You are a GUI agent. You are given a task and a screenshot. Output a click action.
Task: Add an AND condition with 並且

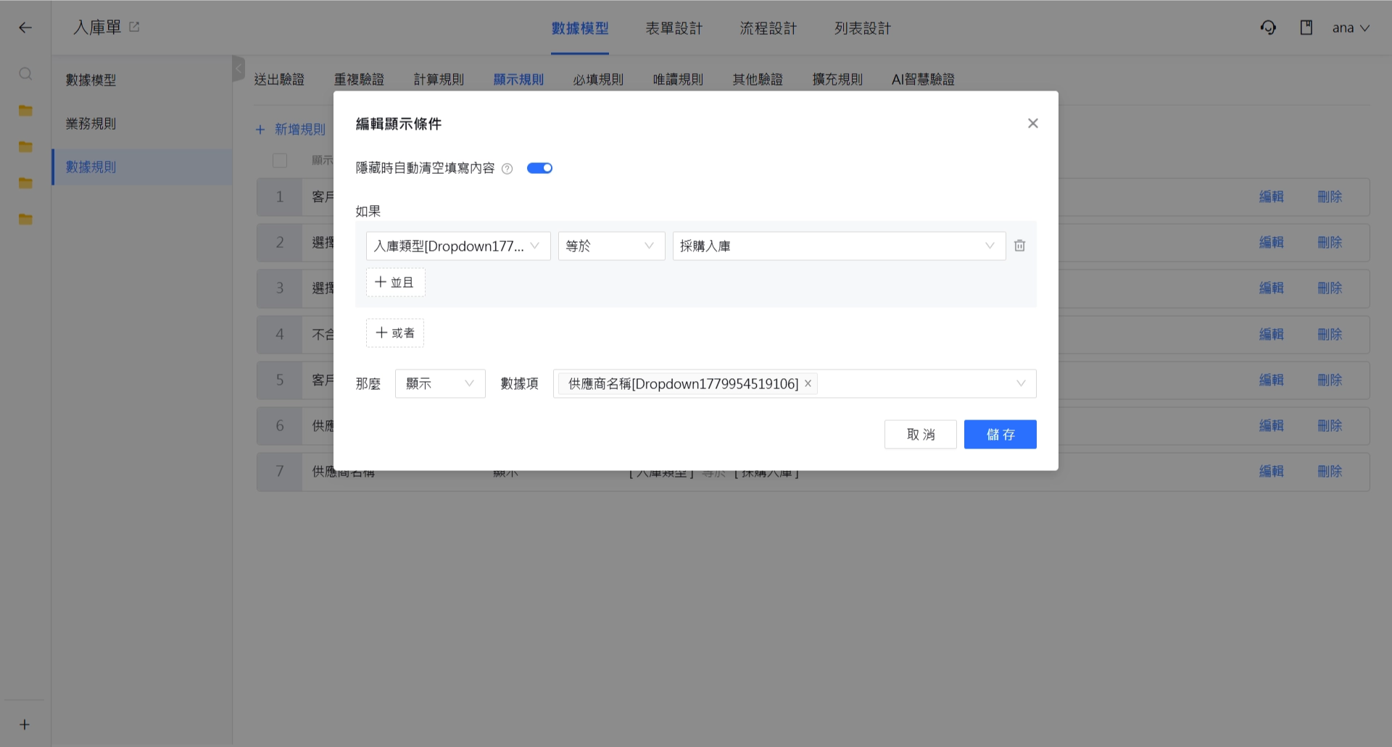click(x=395, y=282)
